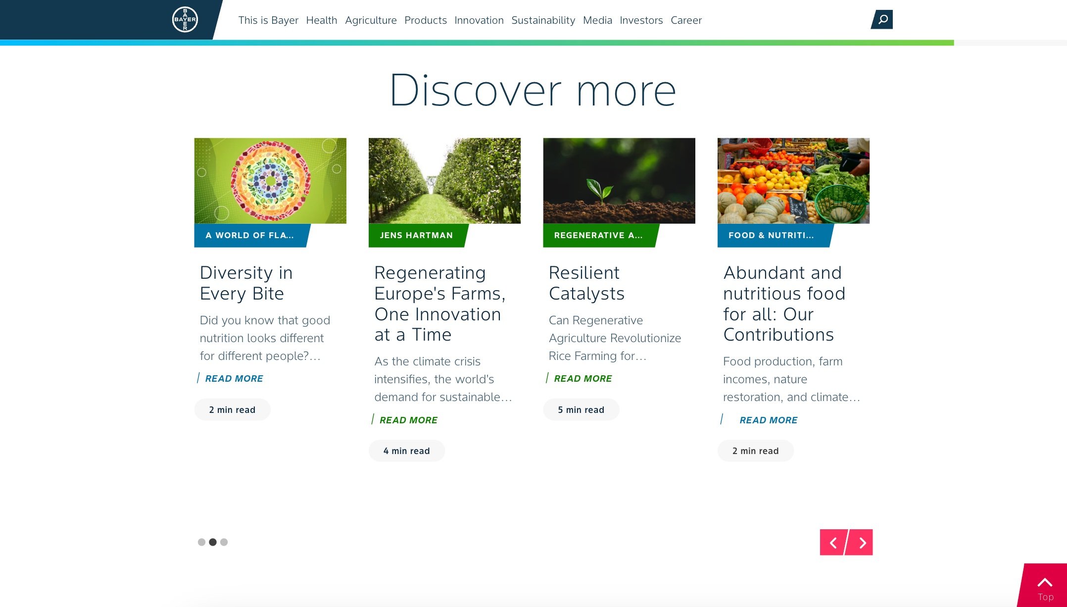The image size is (1067, 607).
Task: Click the Bayer logo icon
Action: click(x=185, y=20)
